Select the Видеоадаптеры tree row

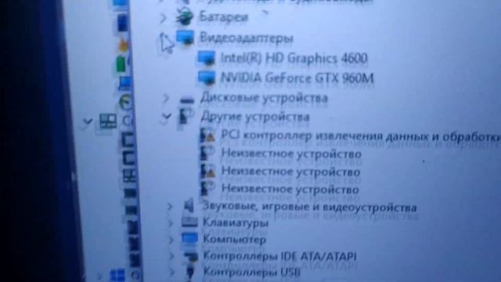(247, 38)
